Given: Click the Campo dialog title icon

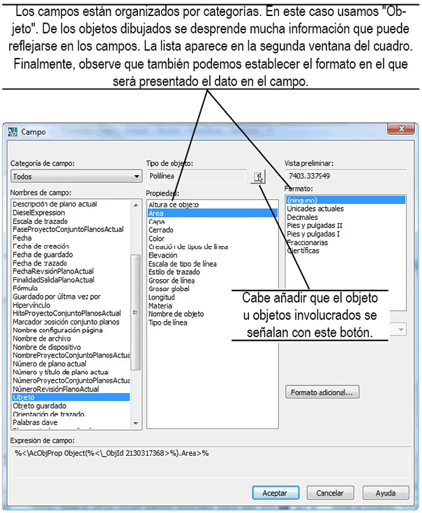Looking at the screenshot, I should click(13, 132).
